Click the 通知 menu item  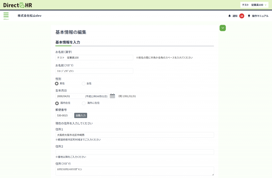pyautogui.click(x=235, y=16)
